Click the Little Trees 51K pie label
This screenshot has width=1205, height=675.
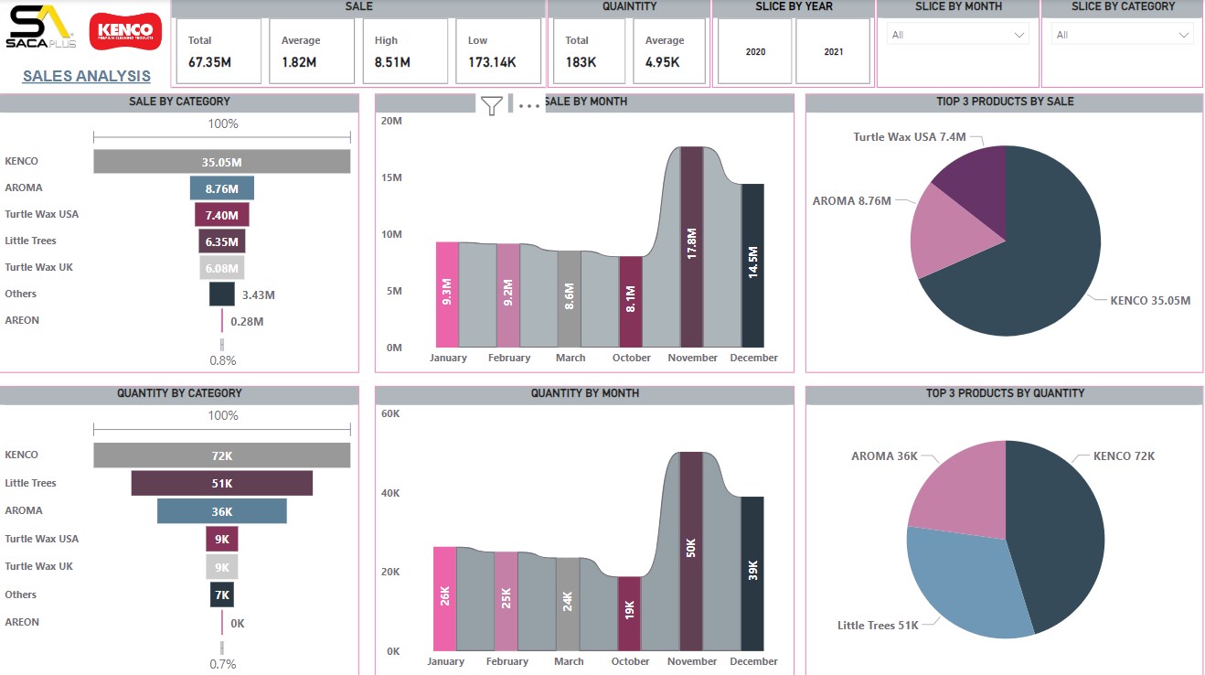tap(878, 626)
